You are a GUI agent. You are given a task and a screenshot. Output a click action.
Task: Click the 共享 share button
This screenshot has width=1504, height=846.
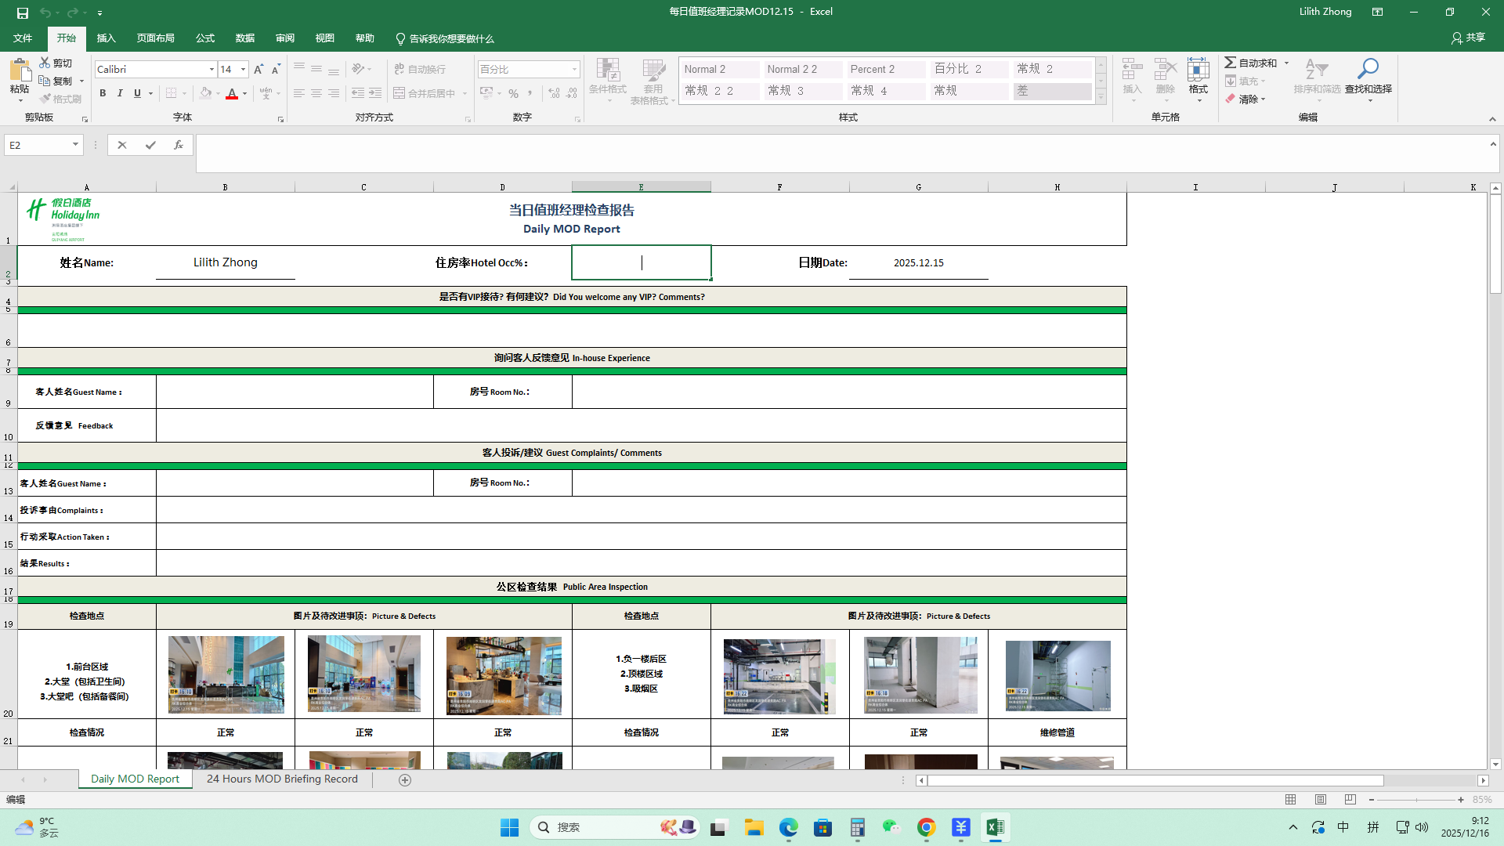[x=1468, y=38]
